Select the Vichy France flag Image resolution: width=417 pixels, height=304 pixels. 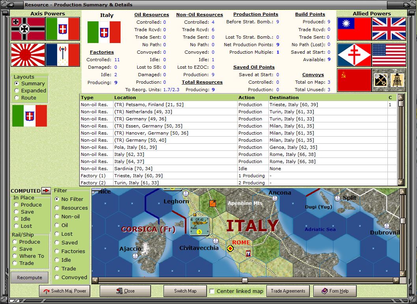pos(63,55)
